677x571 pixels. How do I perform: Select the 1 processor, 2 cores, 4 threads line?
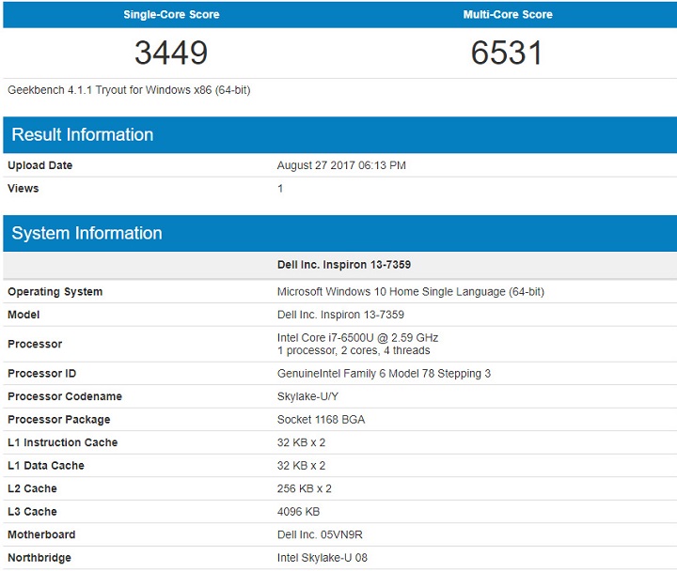pos(354,350)
